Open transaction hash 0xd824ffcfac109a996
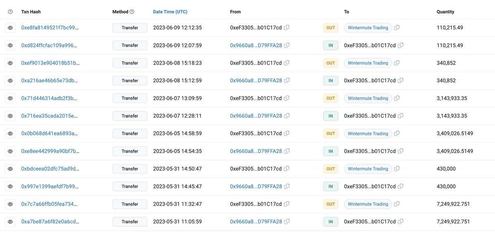495x232 pixels. pos(49,45)
